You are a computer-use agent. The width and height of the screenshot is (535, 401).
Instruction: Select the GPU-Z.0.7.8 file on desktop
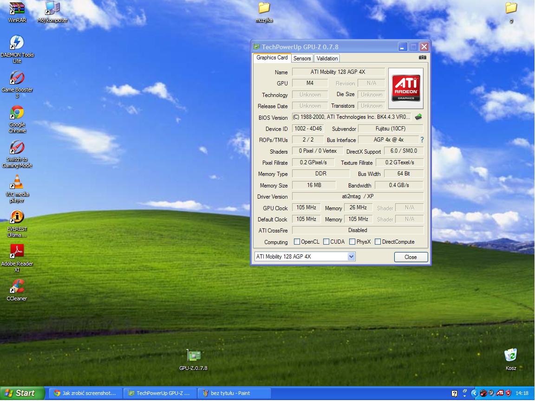tap(194, 360)
